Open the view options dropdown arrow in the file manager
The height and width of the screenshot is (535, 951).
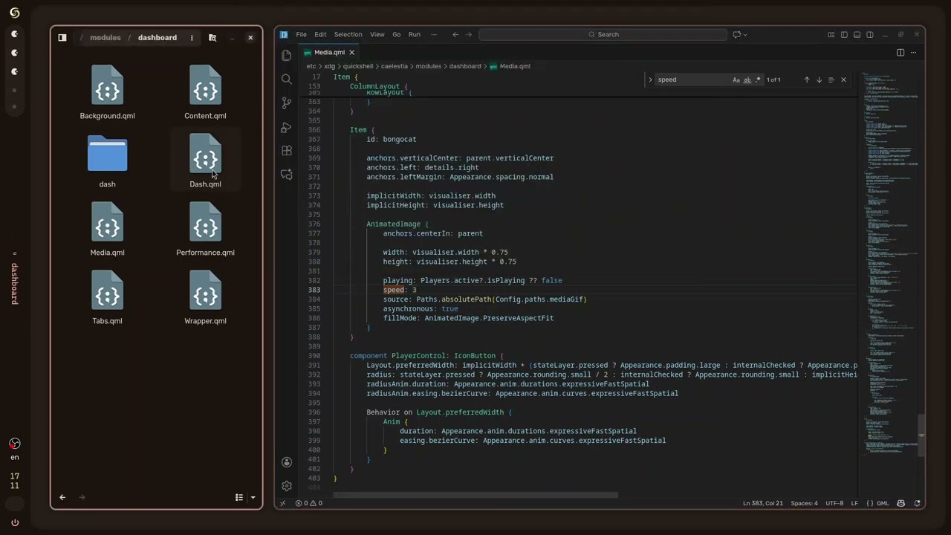pyautogui.click(x=253, y=497)
